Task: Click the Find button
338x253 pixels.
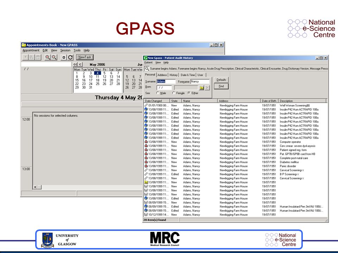Action: tap(221, 86)
